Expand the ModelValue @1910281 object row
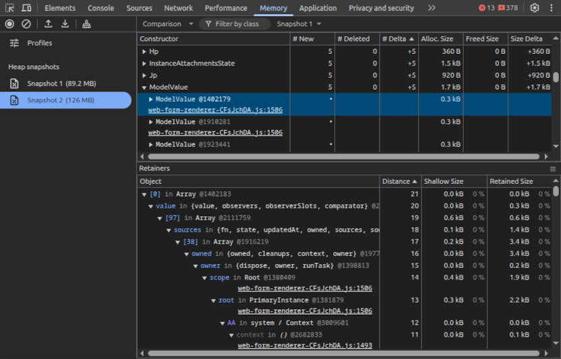This screenshot has width=561, height=359. pyautogui.click(x=151, y=122)
